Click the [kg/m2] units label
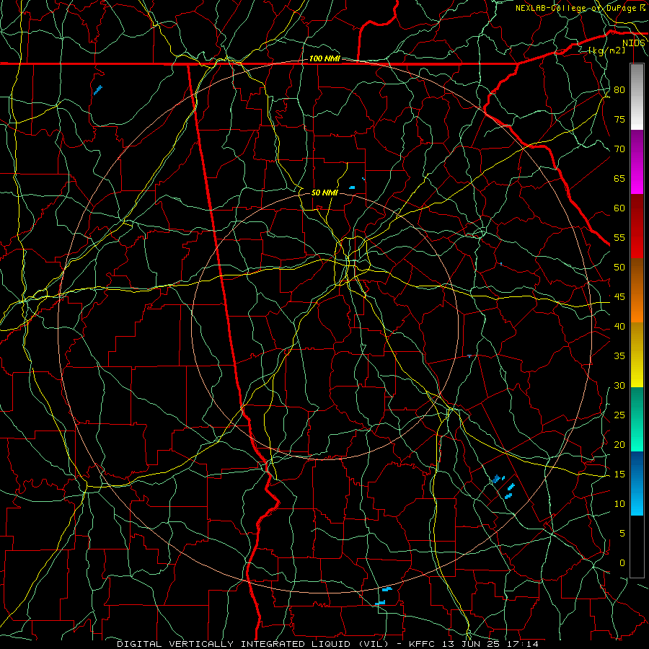The height and width of the screenshot is (649, 649). [606, 50]
